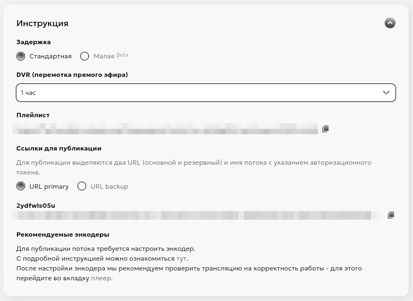Select the URL primary radio button
This screenshot has width=413, height=301.
click(21, 186)
